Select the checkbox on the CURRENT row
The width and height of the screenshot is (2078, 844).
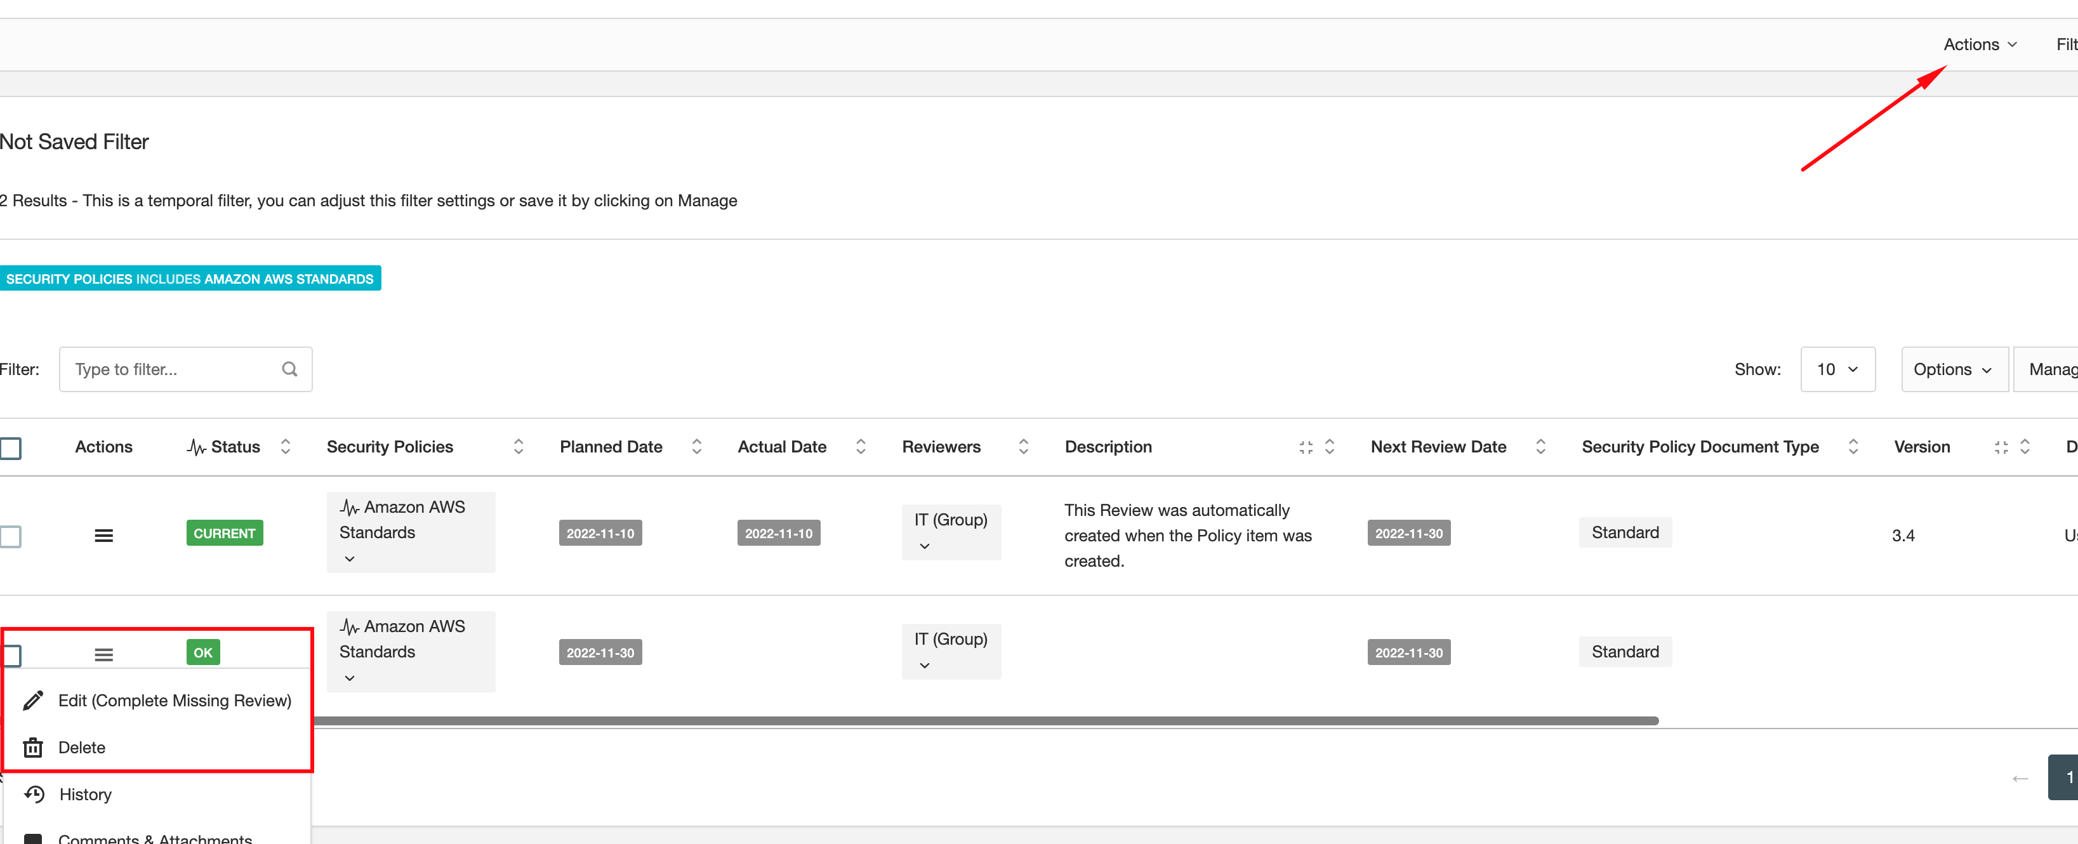coord(11,536)
